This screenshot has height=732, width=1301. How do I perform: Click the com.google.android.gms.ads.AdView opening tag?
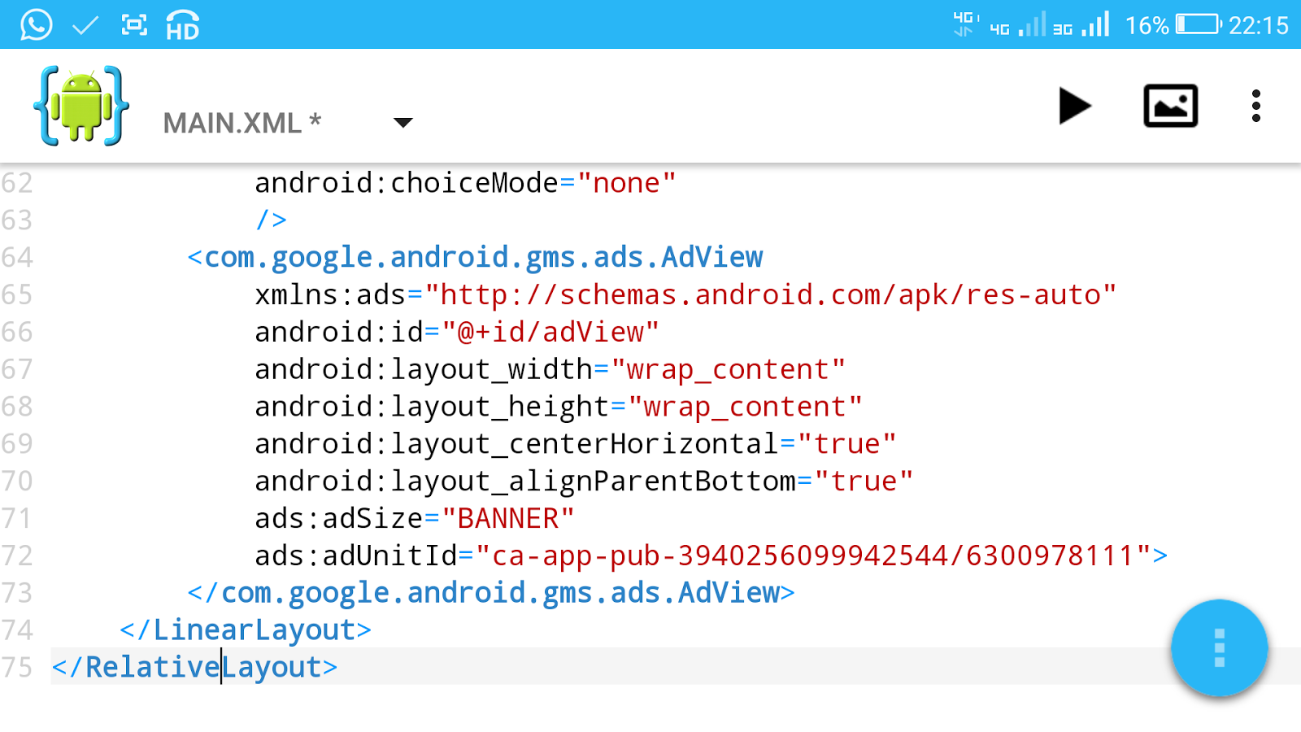[474, 256]
